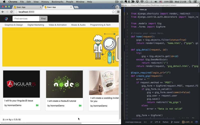Open the People menu
200x125 pixels.
(70, 2)
